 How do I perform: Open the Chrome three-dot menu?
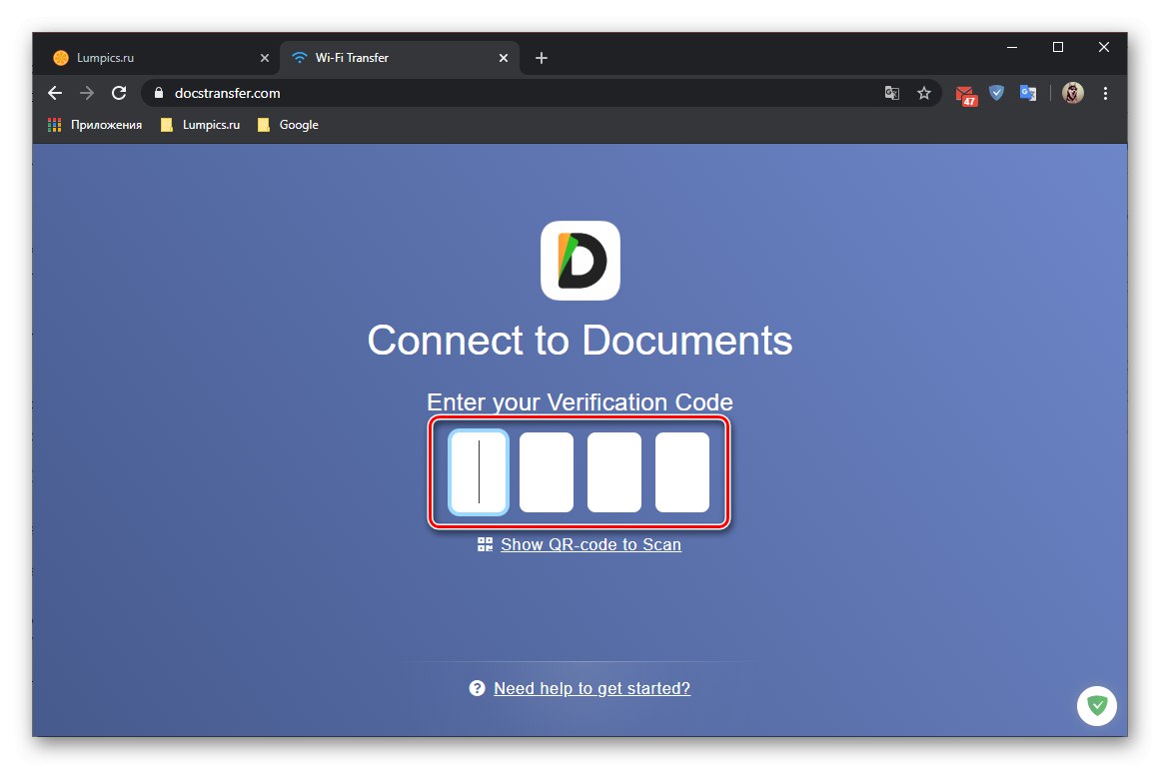tap(1105, 93)
